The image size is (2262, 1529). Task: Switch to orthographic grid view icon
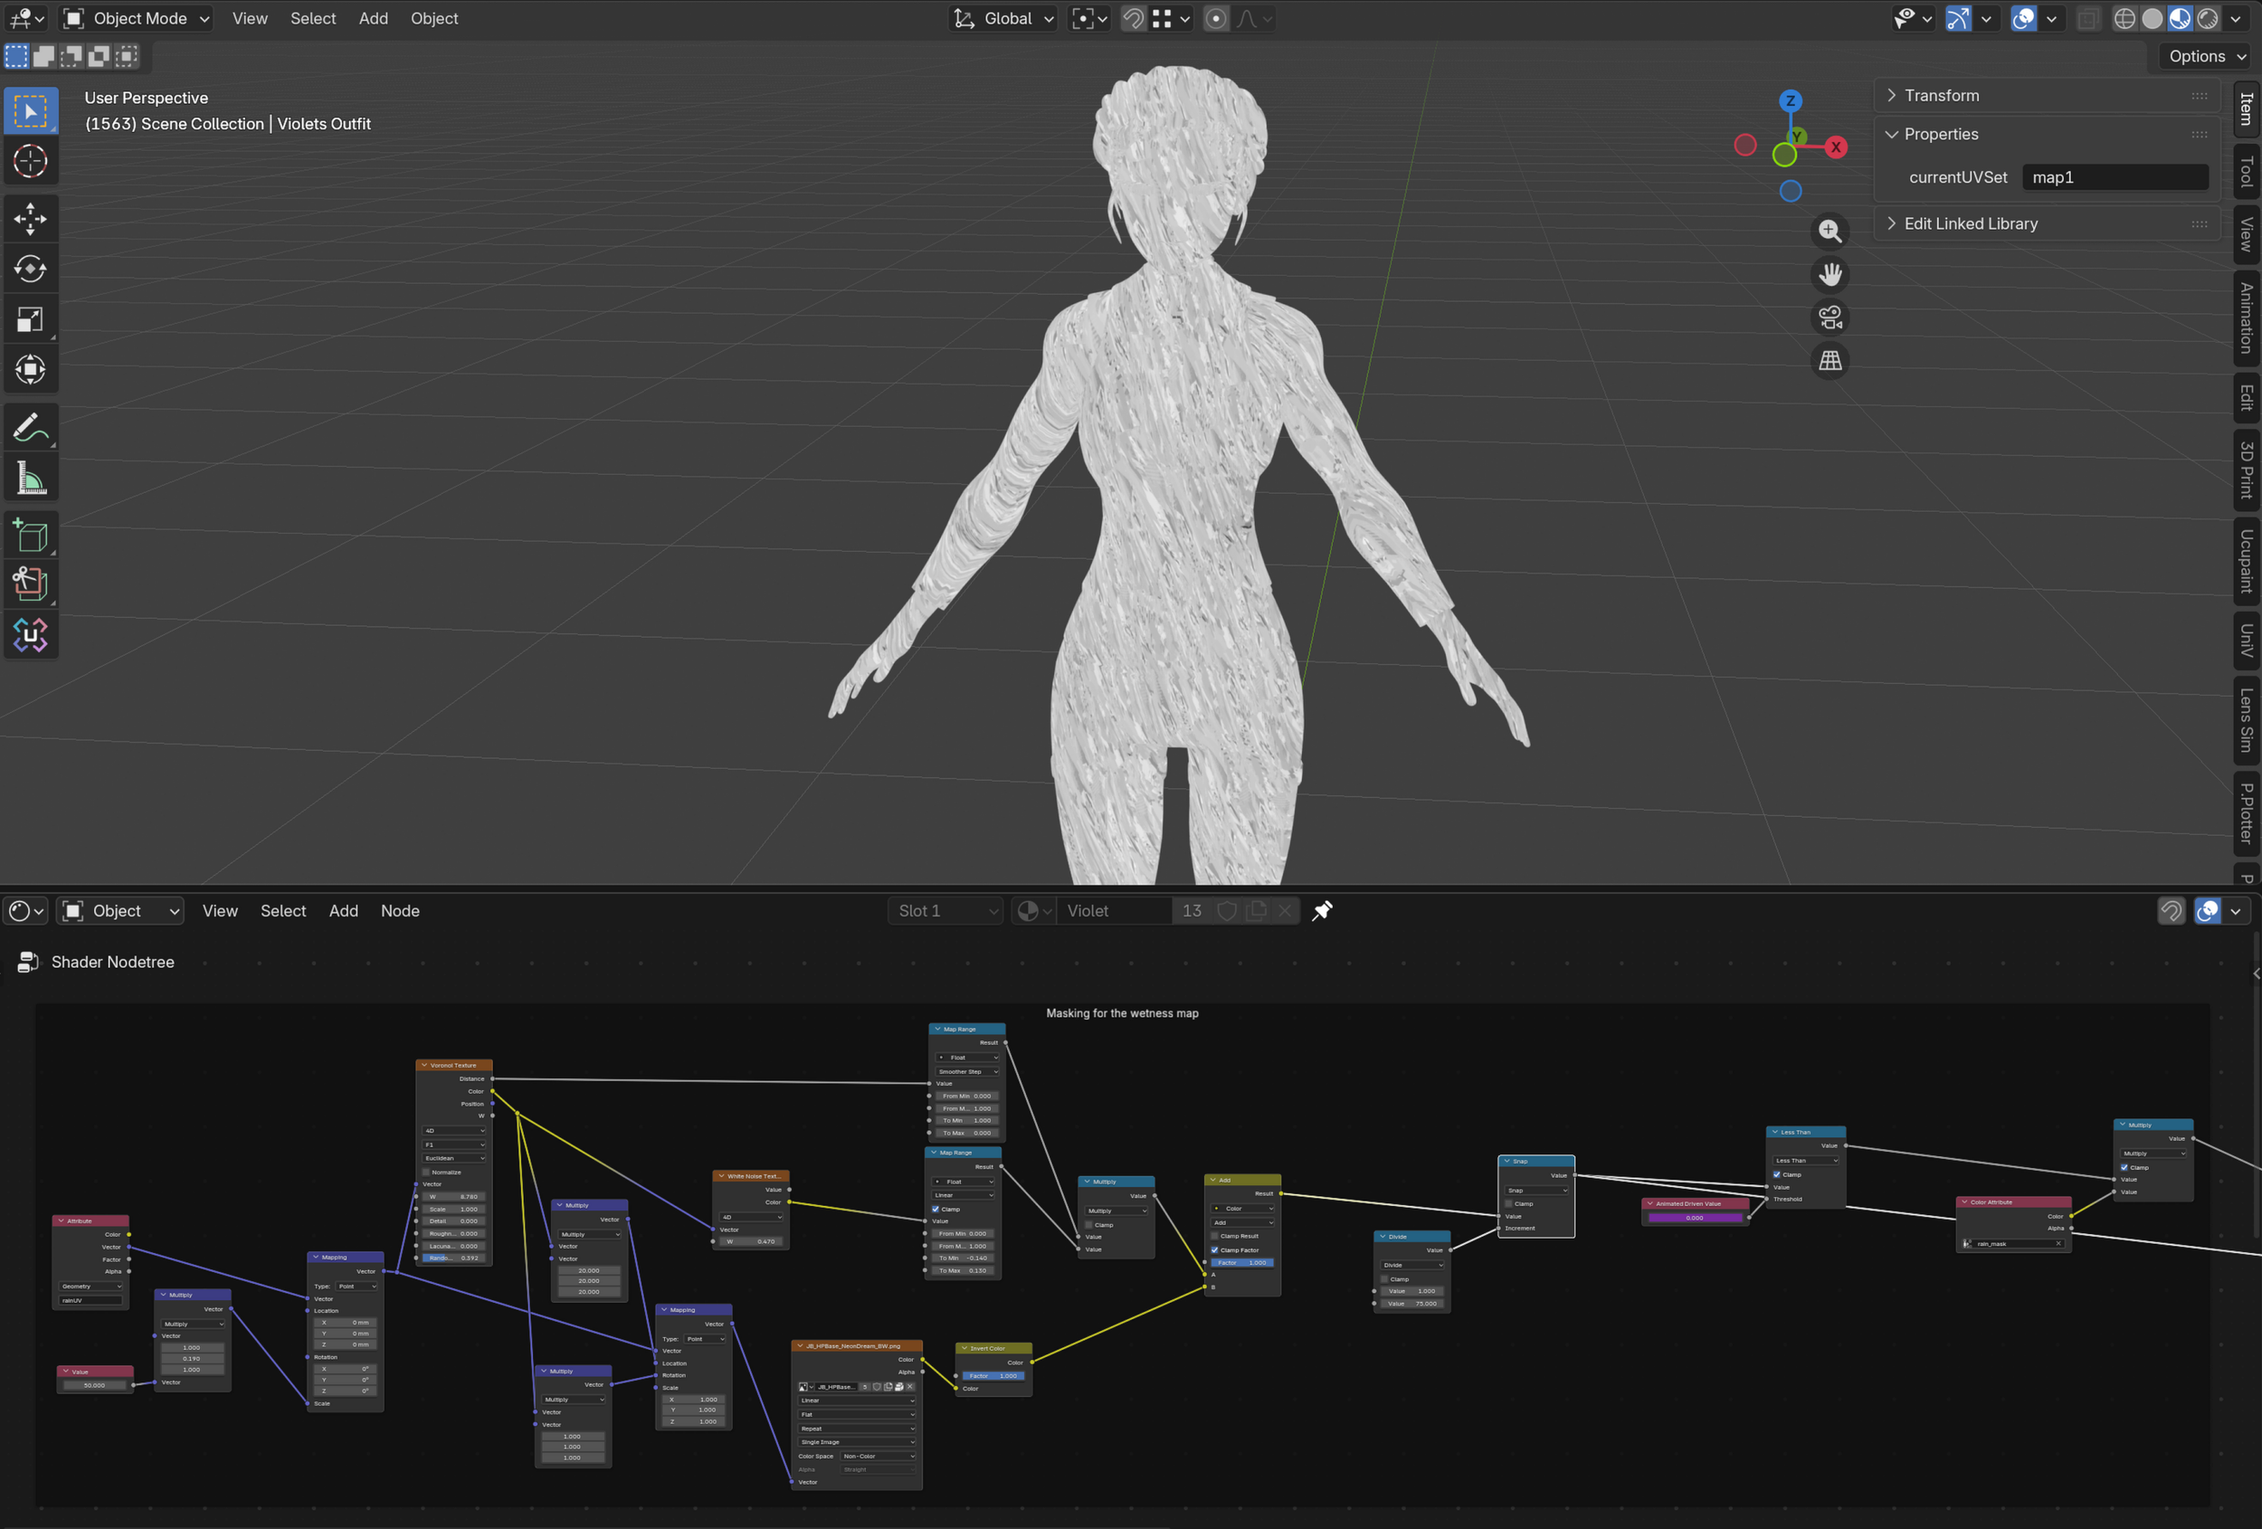point(1830,361)
